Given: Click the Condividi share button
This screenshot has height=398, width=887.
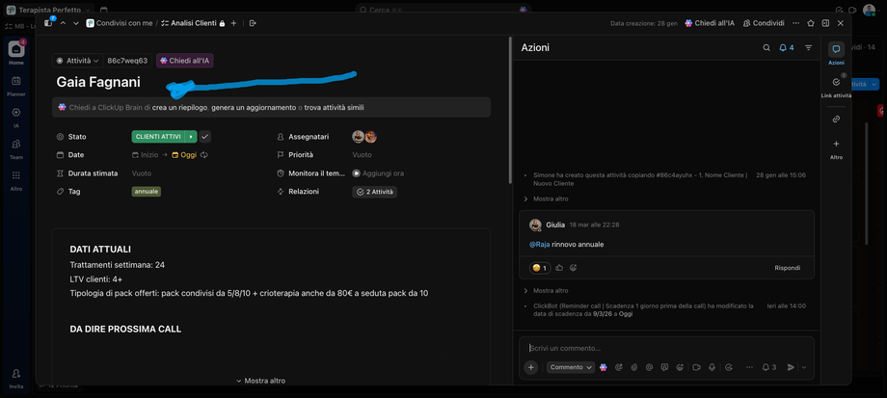Looking at the screenshot, I should (x=764, y=23).
